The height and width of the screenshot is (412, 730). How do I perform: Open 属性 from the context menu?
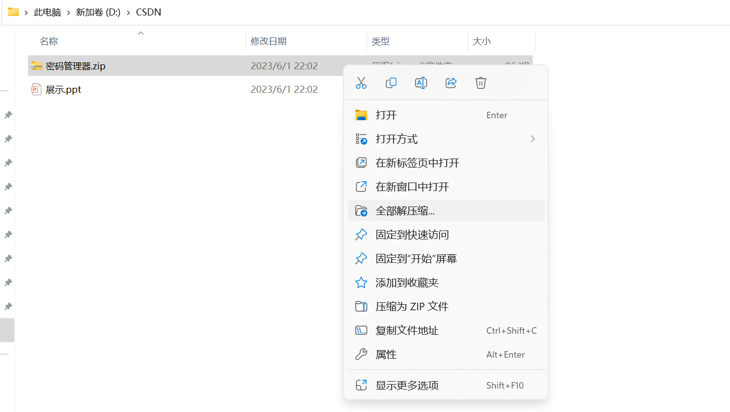coord(446,354)
